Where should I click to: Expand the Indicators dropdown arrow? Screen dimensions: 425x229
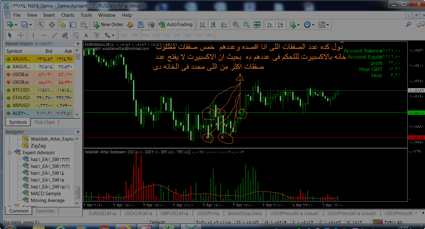click(298, 25)
